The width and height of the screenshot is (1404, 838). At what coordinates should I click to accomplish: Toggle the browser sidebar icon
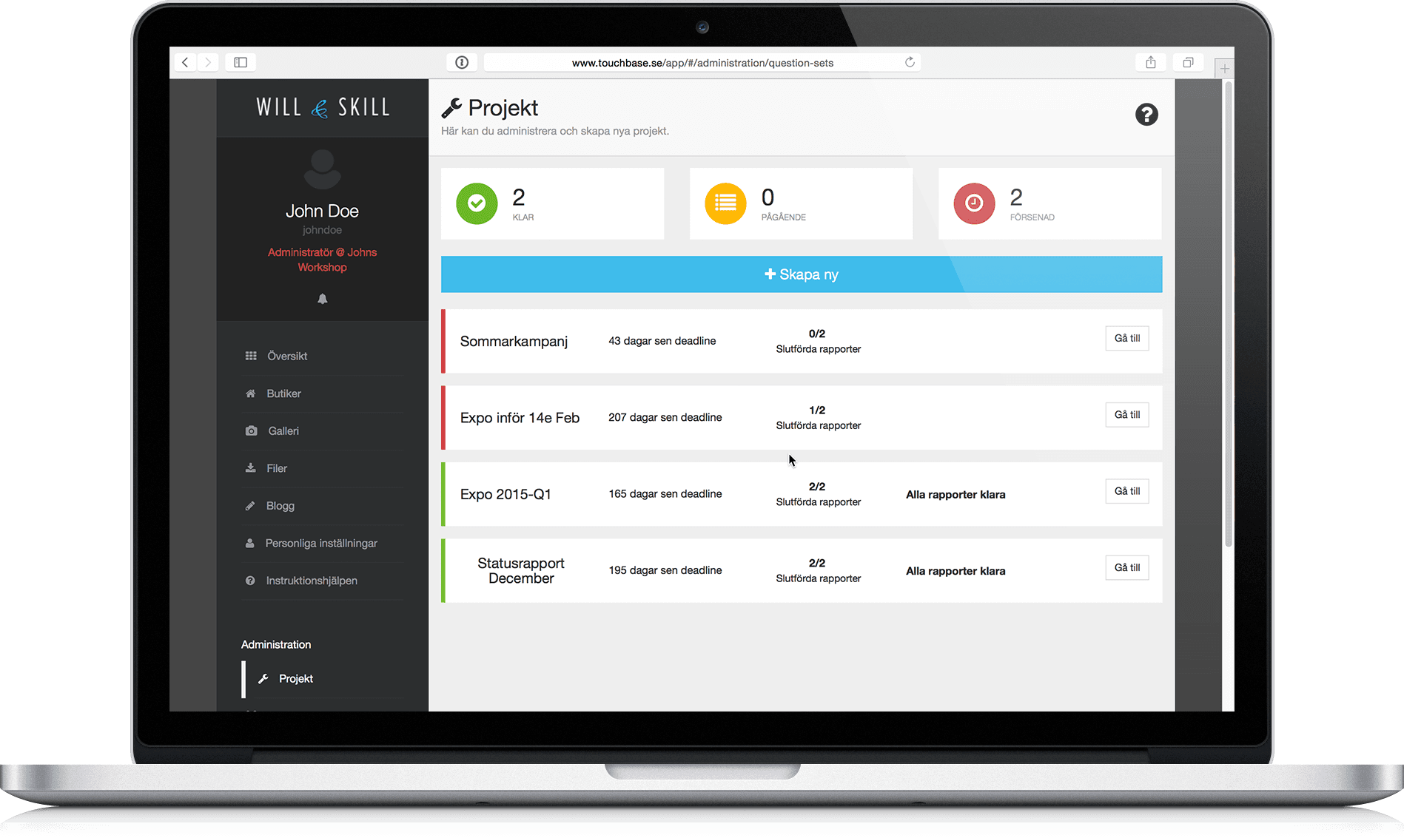[x=241, y=62]
